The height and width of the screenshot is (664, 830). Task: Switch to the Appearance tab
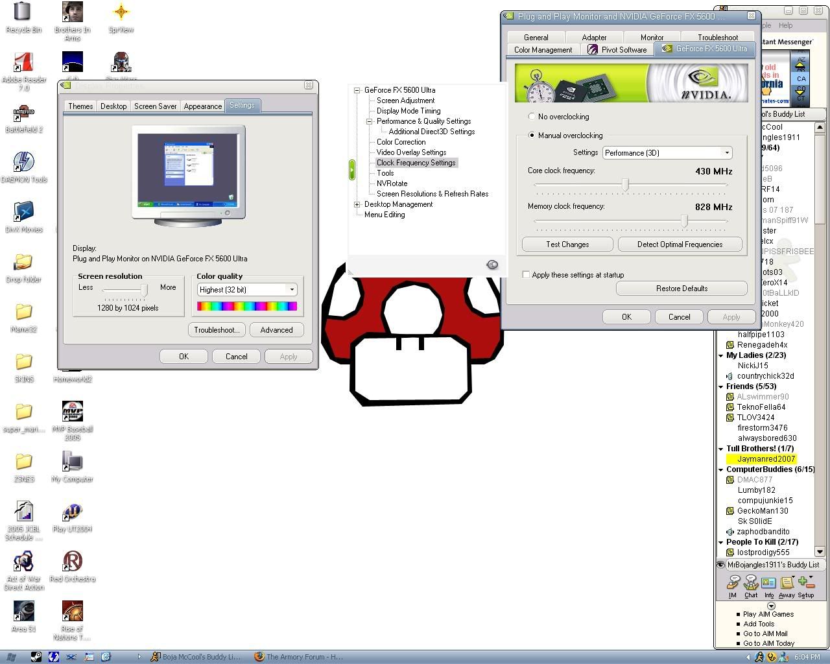(x=202, y=106)
